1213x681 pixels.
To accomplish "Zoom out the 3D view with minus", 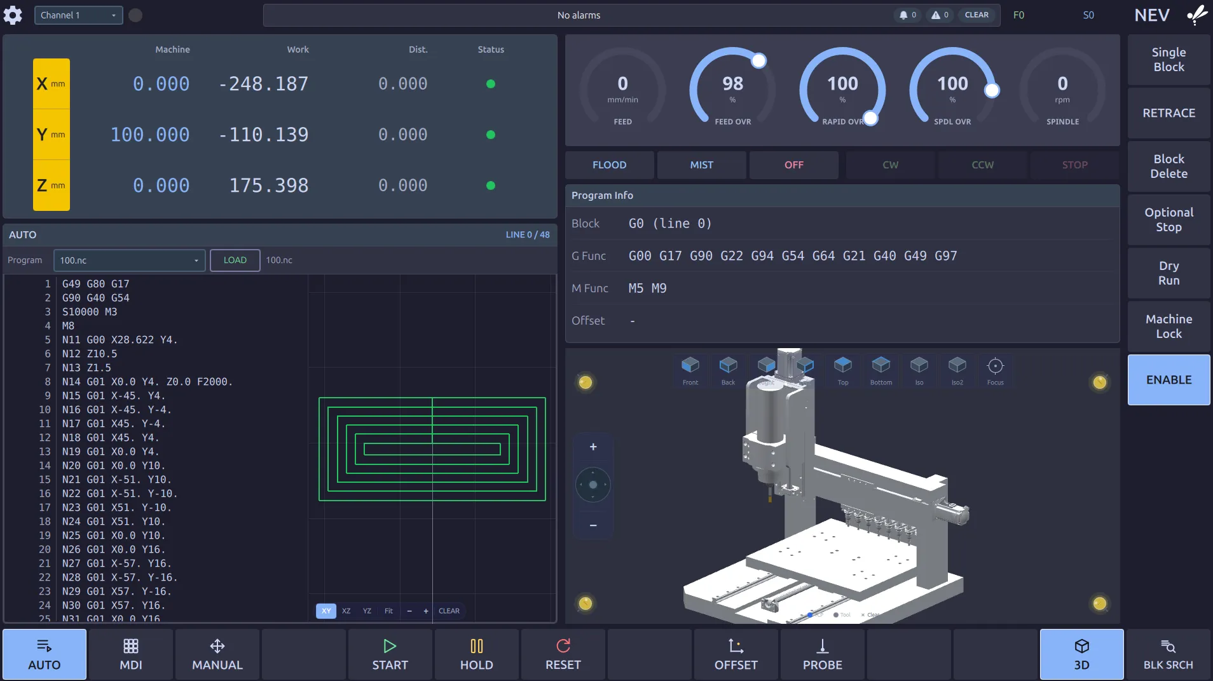I will pyautogui.click(x=593, y=525).
